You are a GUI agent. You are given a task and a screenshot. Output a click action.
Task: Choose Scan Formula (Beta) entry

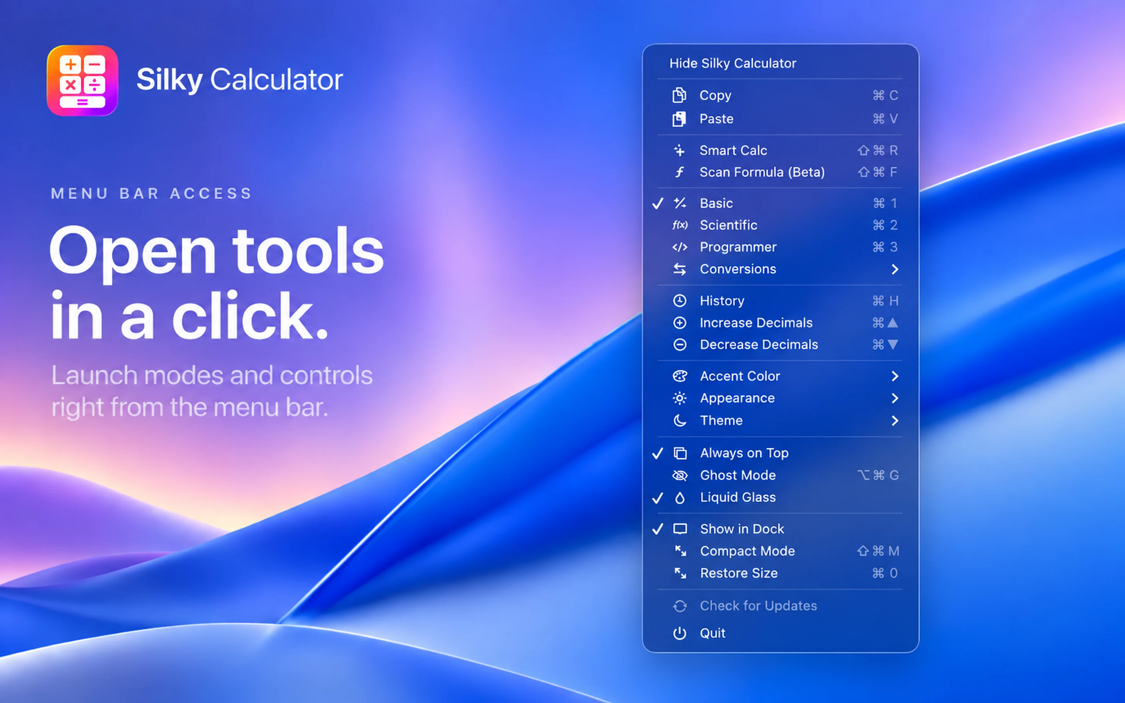pos(780,172)
